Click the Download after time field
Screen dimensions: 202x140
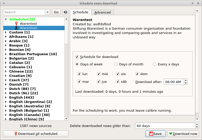point(173,82)
